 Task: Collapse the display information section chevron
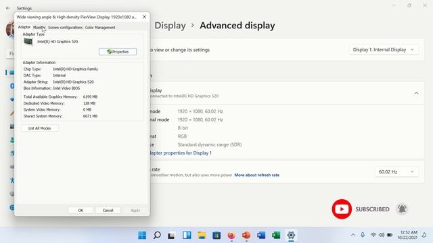click(416, 93)
